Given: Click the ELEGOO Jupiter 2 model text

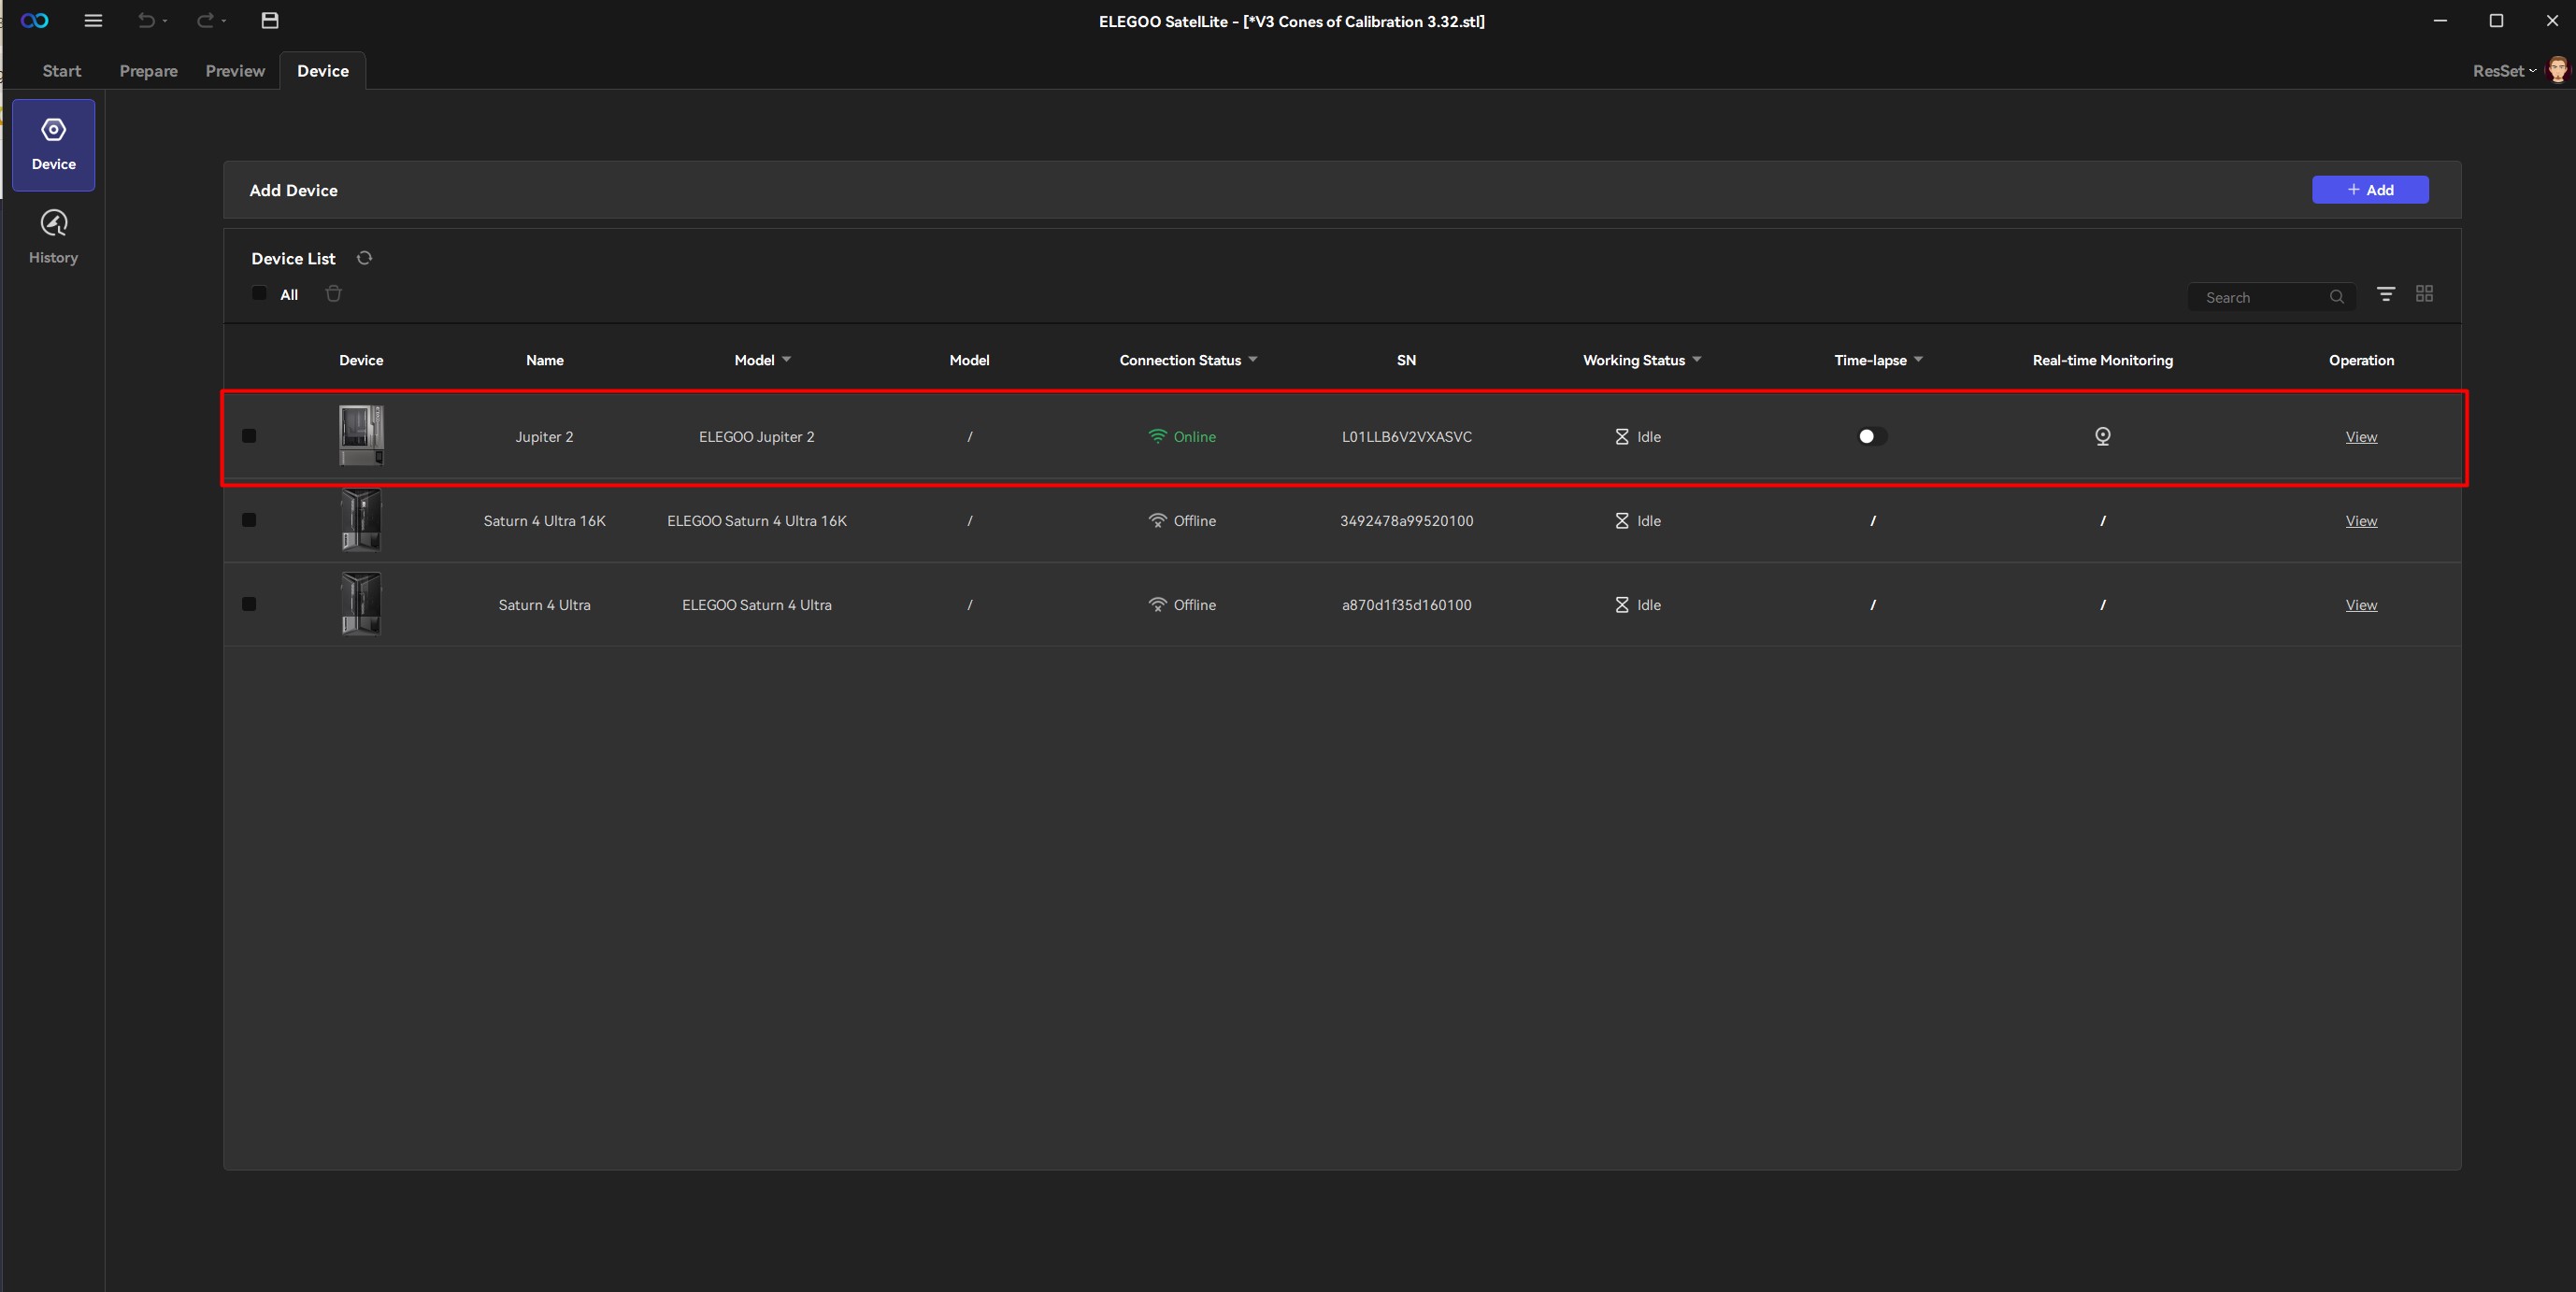Looking at the screenshot, I should click(756, 436).
